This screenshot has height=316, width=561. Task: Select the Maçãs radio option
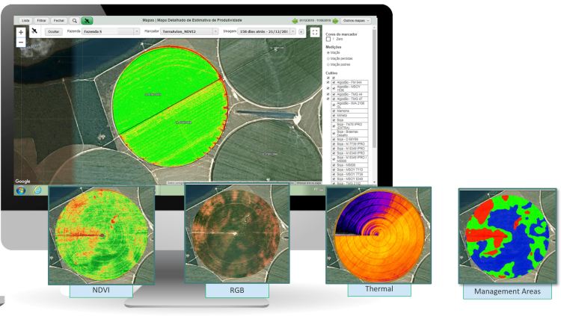tap(328, 52)
